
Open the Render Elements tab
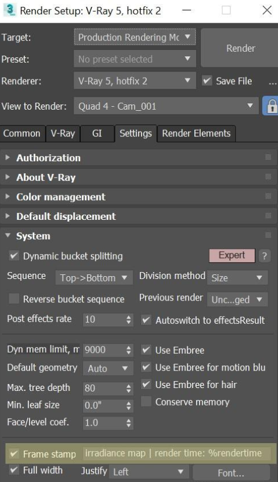196,133
